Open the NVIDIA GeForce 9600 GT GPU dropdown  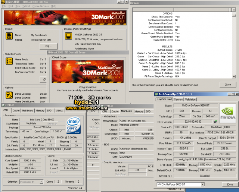pos(180,185)
